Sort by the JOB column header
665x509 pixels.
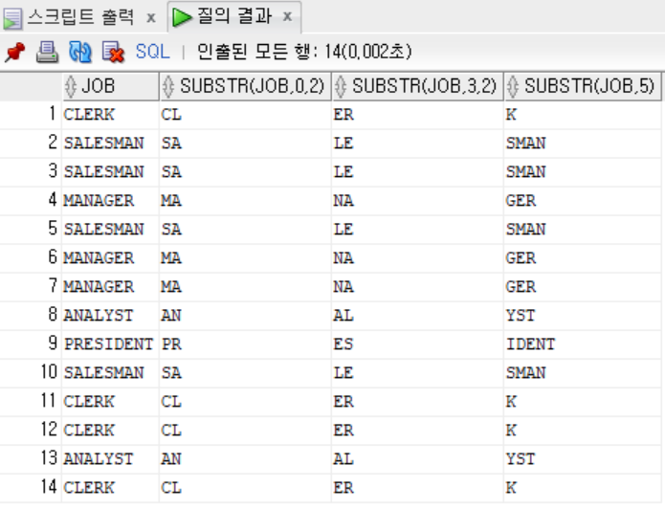click(x=111, y=86)
